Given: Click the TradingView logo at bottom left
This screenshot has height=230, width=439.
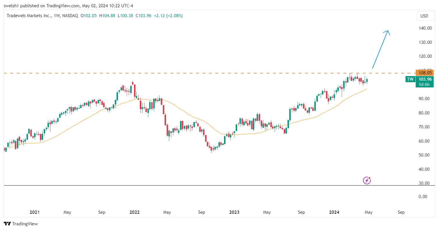Looking at the screenshot, I should pos(21,224).
